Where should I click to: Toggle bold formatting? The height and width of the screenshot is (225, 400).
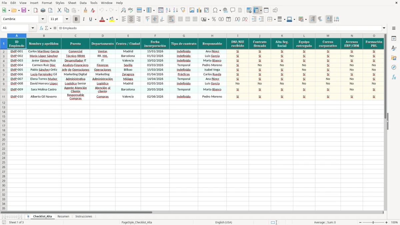pos(76,19)
